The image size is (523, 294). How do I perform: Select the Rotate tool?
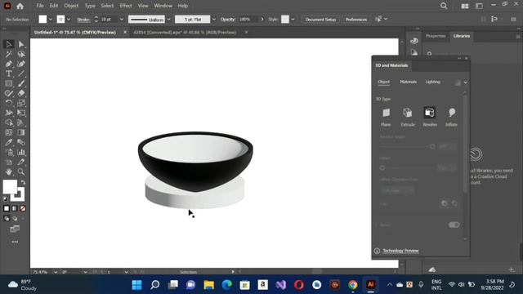(x=9, y=103)
